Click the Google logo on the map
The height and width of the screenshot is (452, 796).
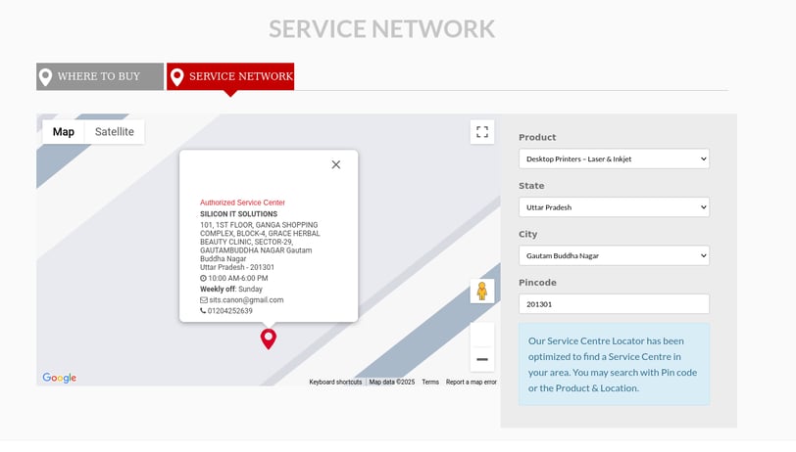tap(60, 378)
